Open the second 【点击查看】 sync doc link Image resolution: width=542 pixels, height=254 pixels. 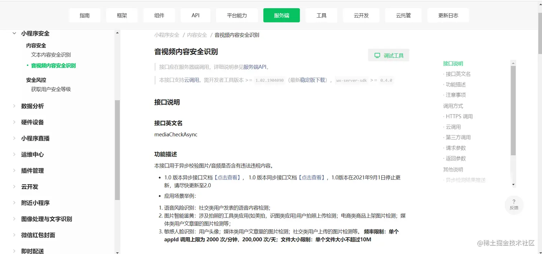click(312, 177)
